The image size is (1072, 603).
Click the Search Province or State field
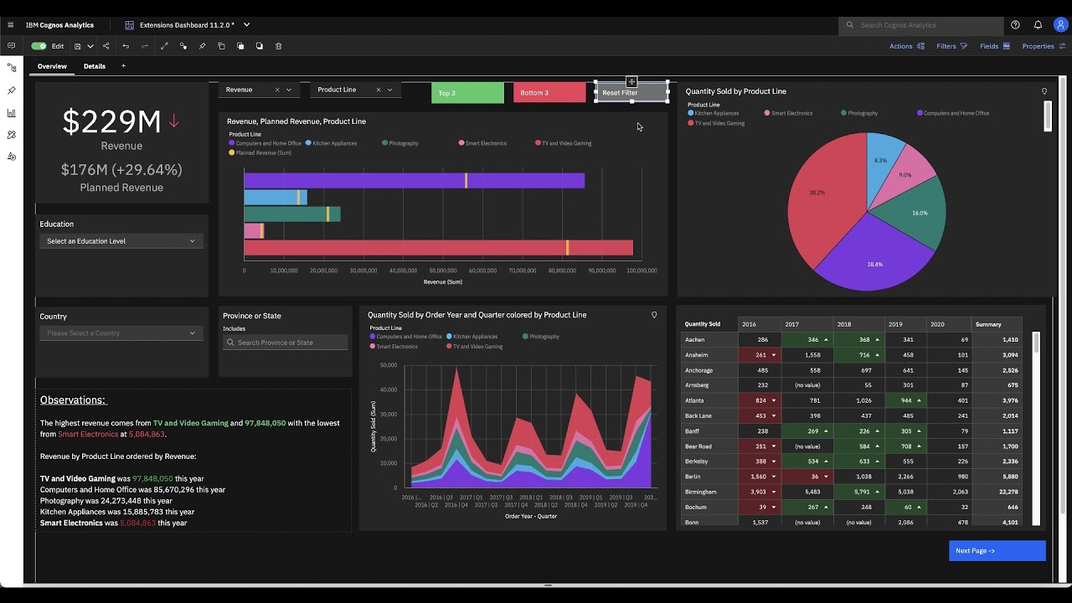click(x=285, y=343)
